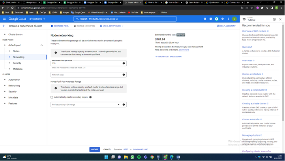The width and height of the screenshot is (285, 161).
Task: Click the Tutorial panel vertical scrollbar
Action: coord(283,73)
